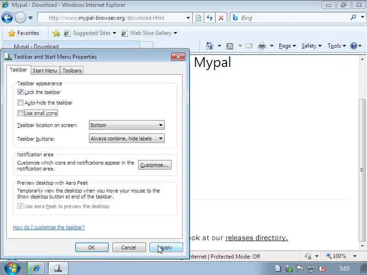Switch to the Toolbars tab
Viewport: 367px width, 275px height.
tap(72, 71)
